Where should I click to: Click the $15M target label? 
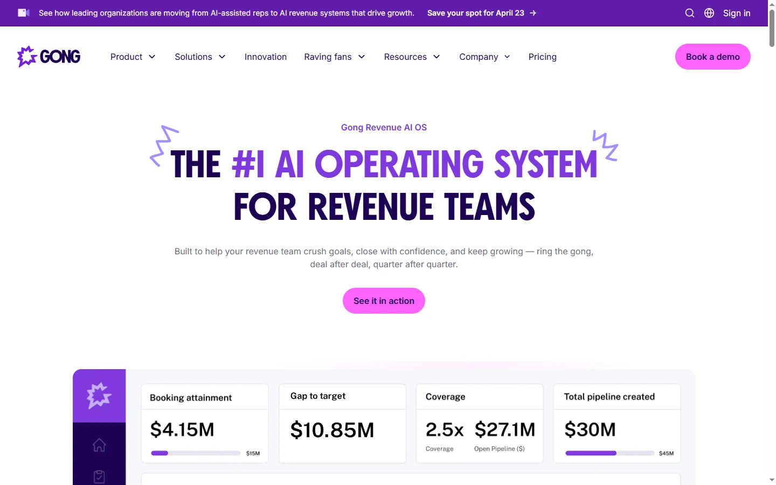253,454
